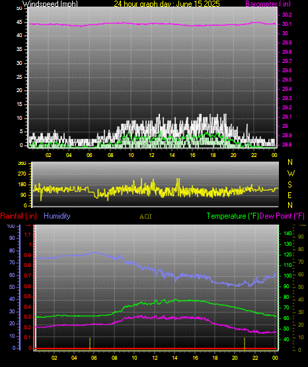Viewport: 308px width, 367px height.
Task: Click the barometer axis value "28.8"
Action: [287, 144]
